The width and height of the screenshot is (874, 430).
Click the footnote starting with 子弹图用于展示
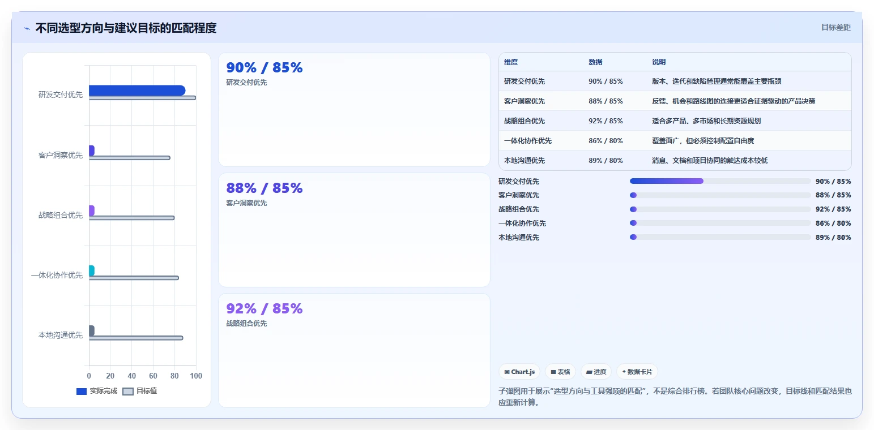[675, 397]
